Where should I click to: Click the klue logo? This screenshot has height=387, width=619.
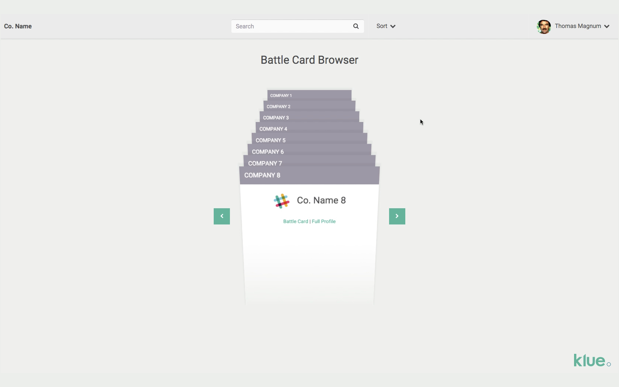coord(592,360)
